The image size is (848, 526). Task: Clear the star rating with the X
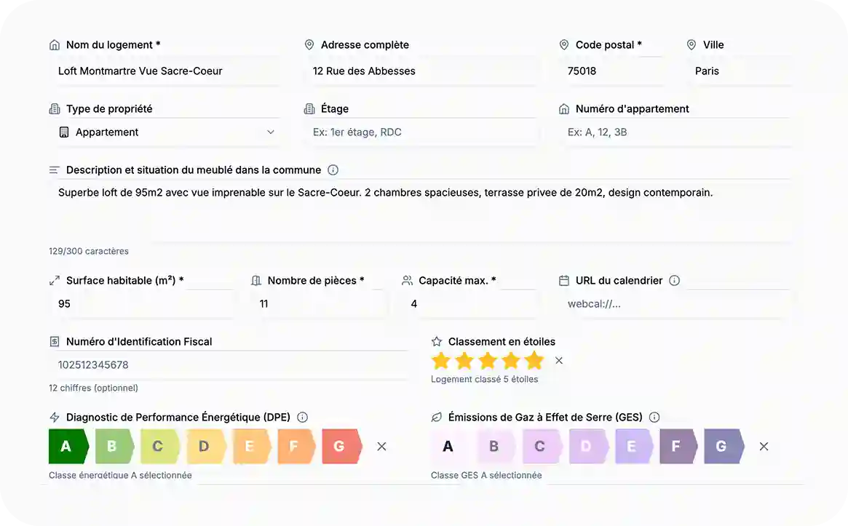tap(559, 361)
